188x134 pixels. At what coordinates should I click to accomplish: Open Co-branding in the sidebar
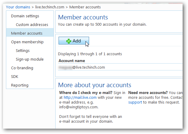[x=22, y=68]
